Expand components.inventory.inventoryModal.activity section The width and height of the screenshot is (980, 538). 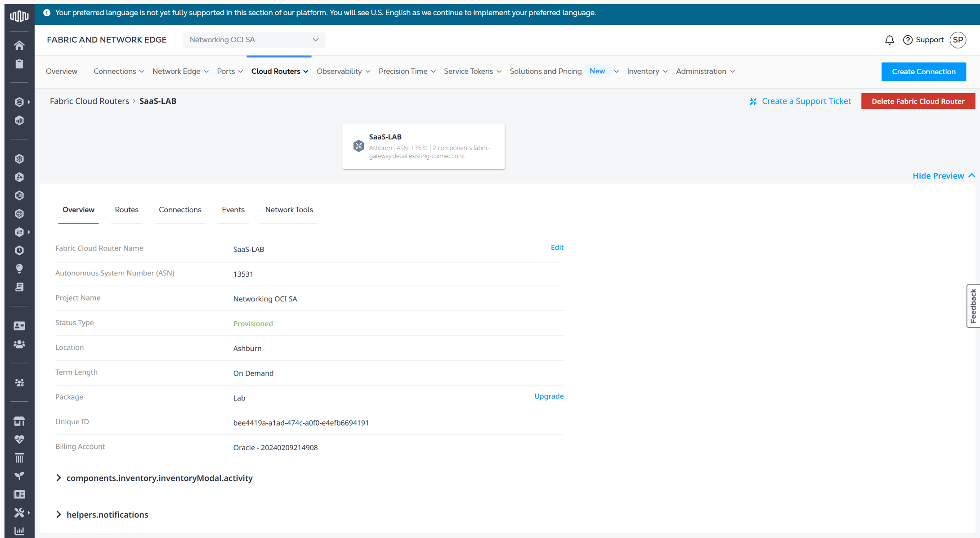[159, 478]
